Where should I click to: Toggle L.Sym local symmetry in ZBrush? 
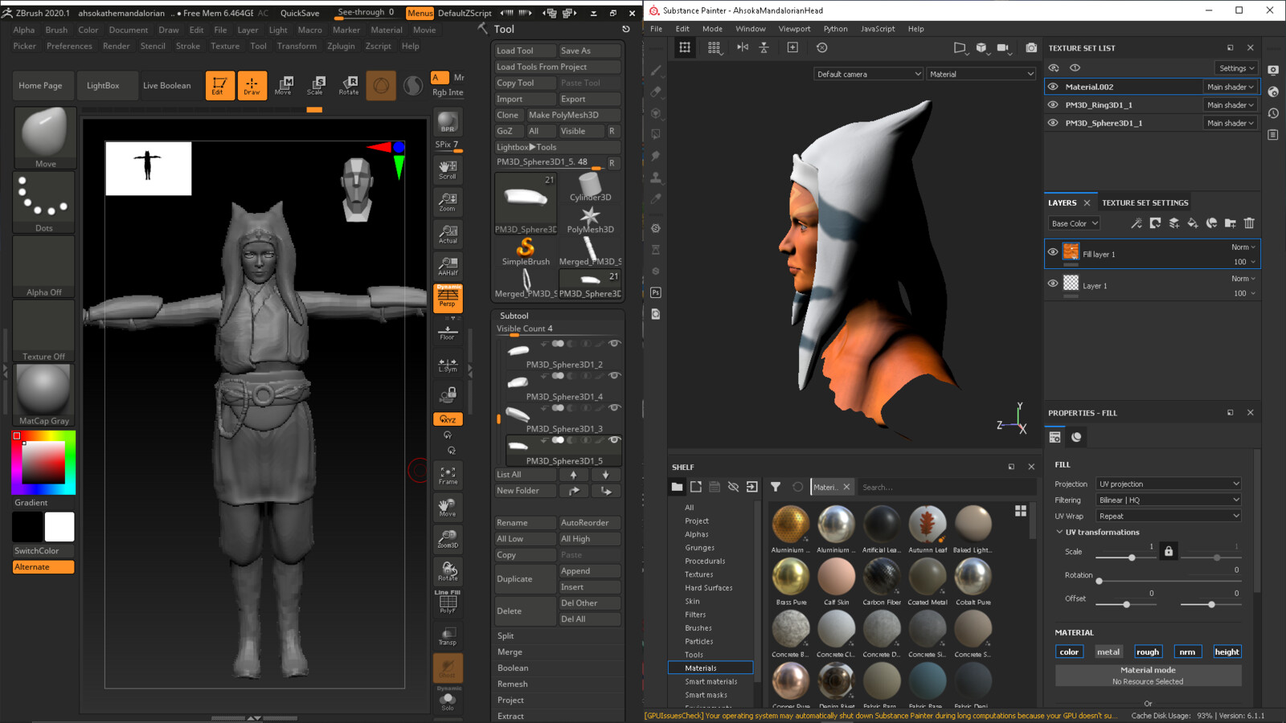[x=448, y=365]
